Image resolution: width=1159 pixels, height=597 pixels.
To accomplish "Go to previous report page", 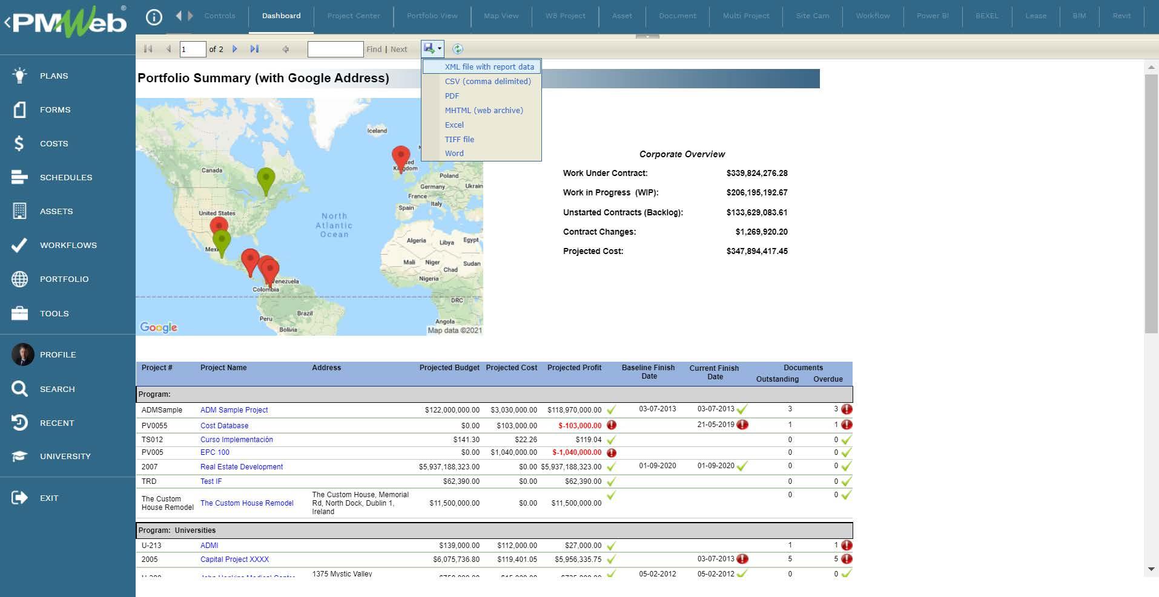I will tap(169, 49).
